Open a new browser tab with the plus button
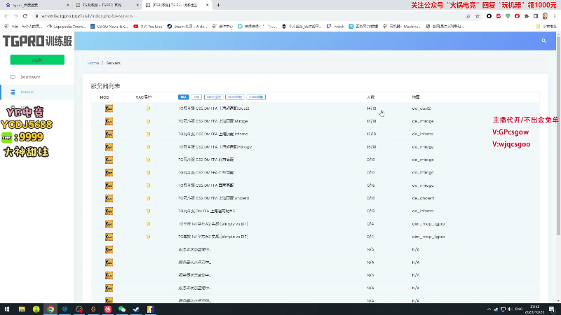This screenshot has height=315, width=561. point(218,5)
